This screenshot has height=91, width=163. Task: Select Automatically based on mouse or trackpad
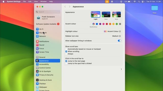pos(66,49)
